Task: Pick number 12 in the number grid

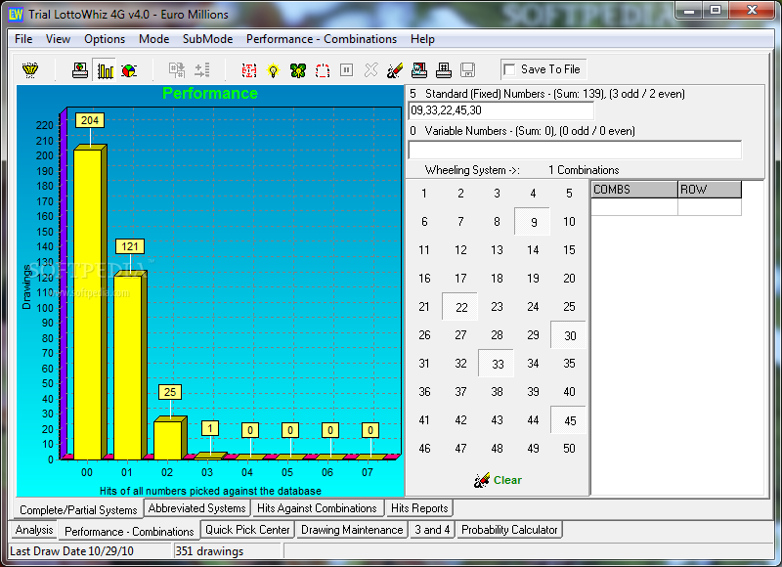Action: coord(460,250)
